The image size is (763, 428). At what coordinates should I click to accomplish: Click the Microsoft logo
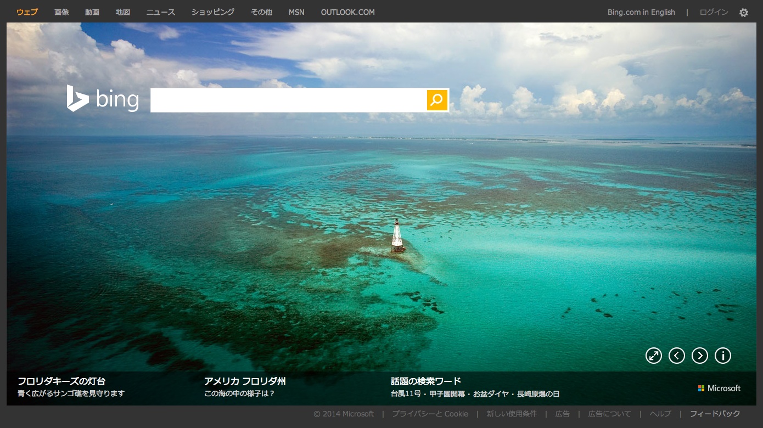click(719, 388)
